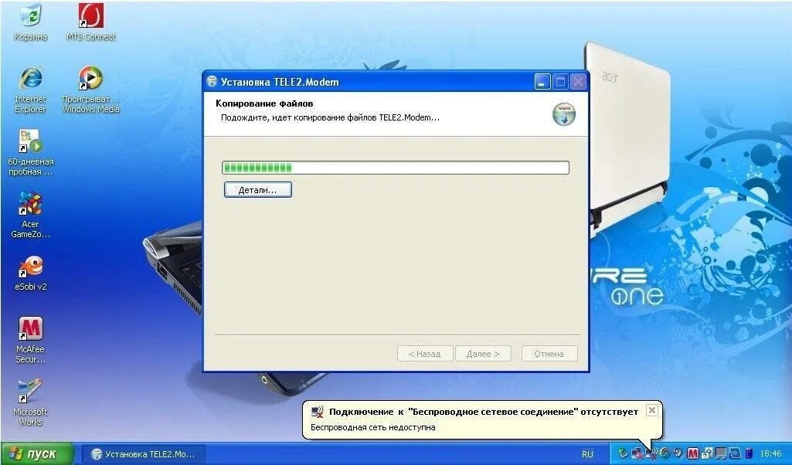The image size is (792, 465).
Task: Select the Windows Media player (Проигрыват...) shortcut
Action: [x=91, y=90]
